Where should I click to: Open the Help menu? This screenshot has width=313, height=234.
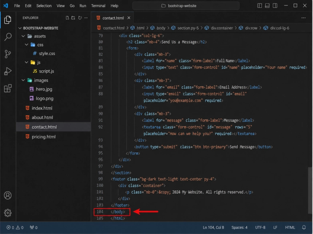pyautogui.click(x=114, y=6)
